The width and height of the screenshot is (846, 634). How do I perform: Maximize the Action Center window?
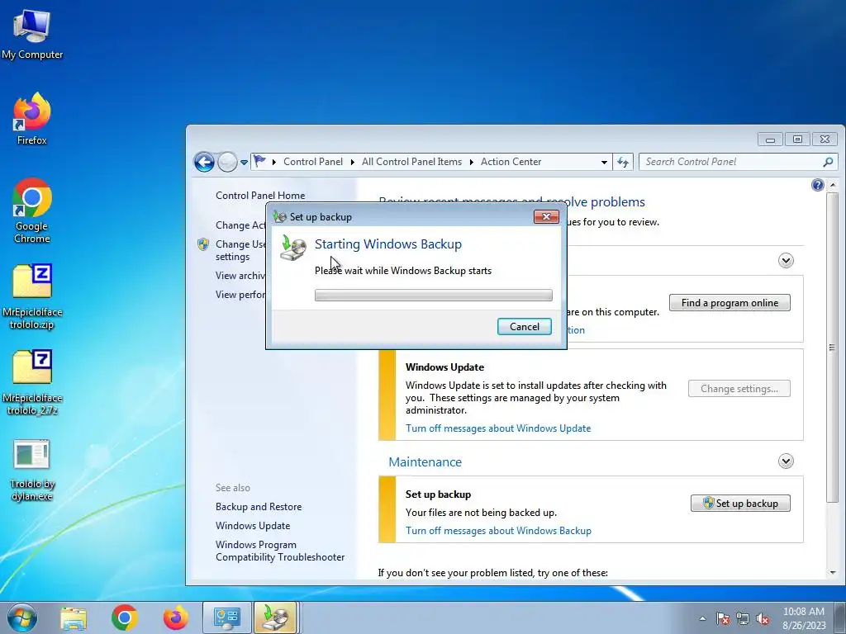click(x=797, y=140)
